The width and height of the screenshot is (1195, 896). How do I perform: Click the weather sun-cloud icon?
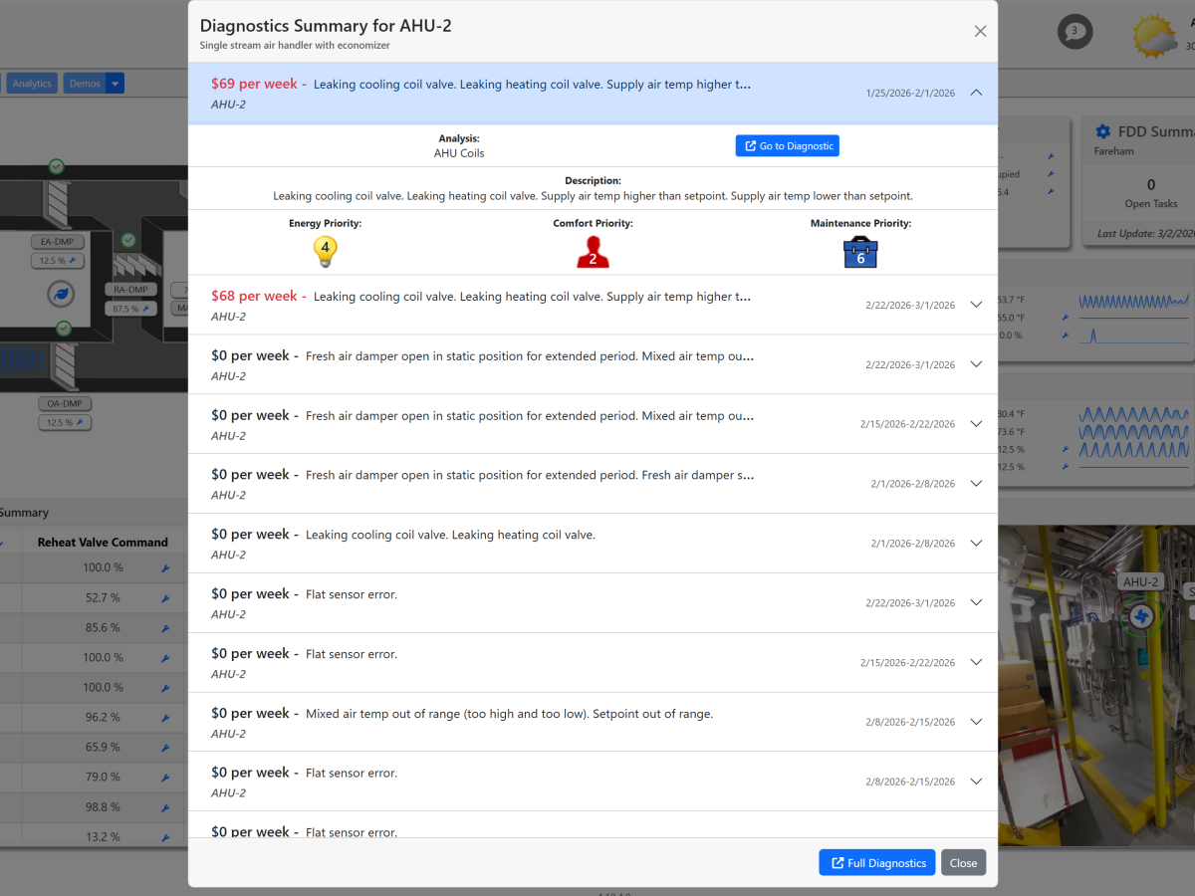click(1155, 35)
